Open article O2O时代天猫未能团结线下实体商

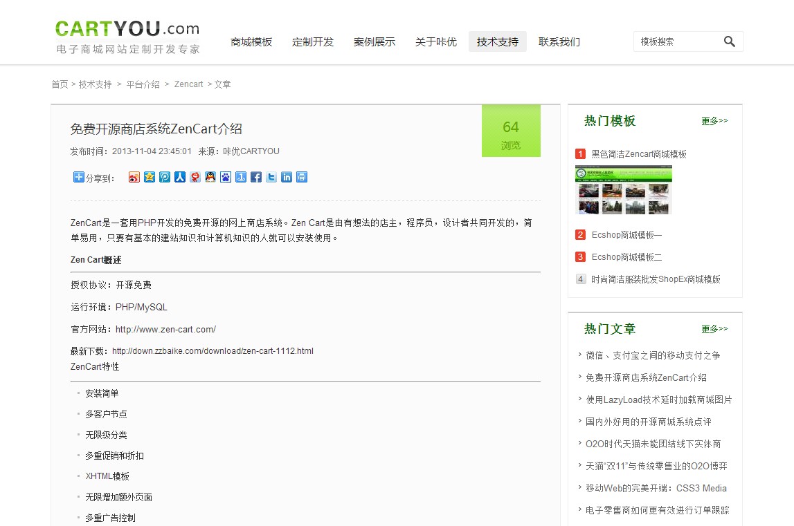pyautogui.click(x=653, y=444)
